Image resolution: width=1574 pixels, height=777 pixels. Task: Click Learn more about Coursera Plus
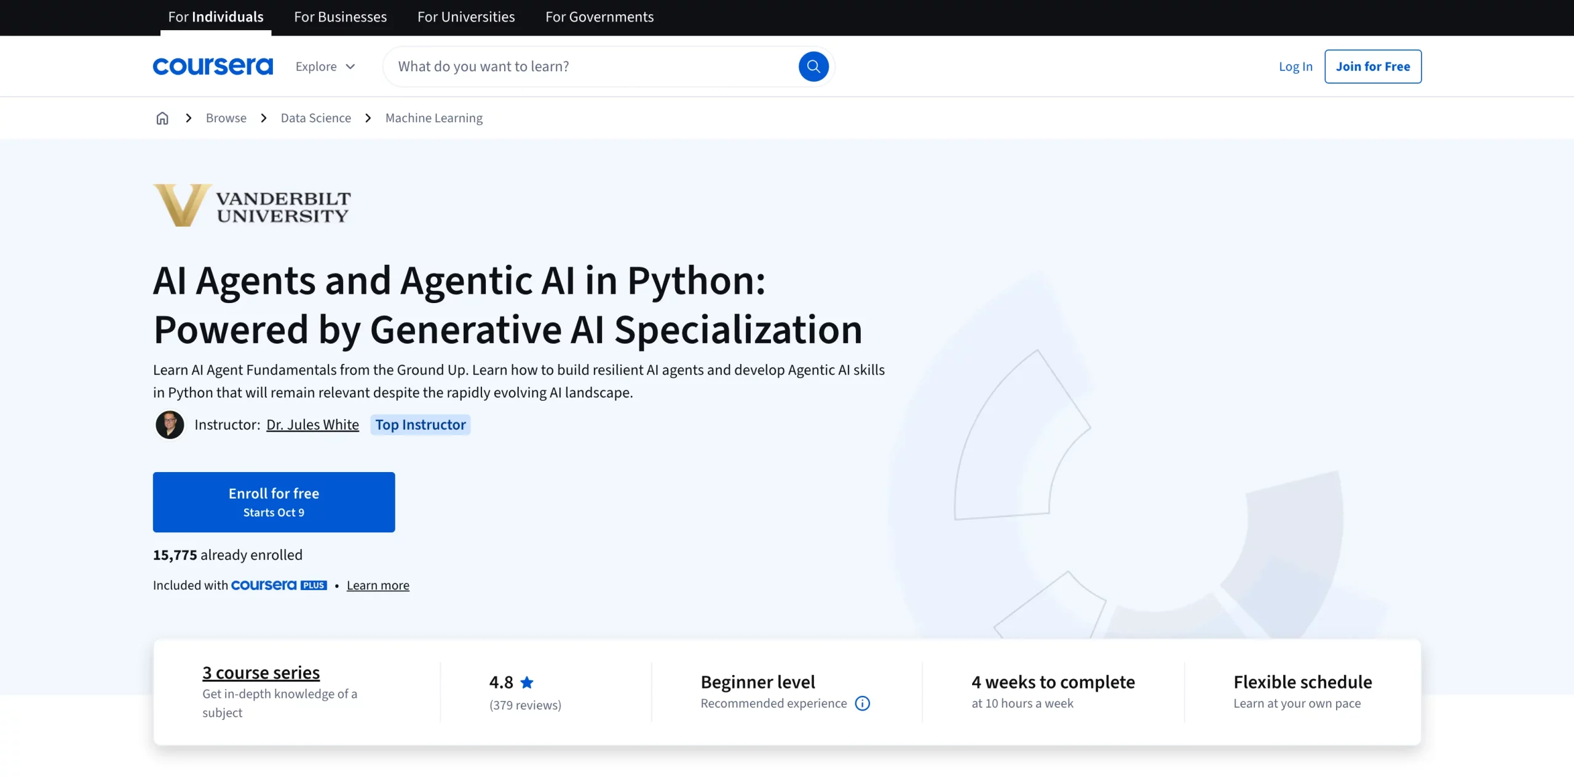point(378,585)
